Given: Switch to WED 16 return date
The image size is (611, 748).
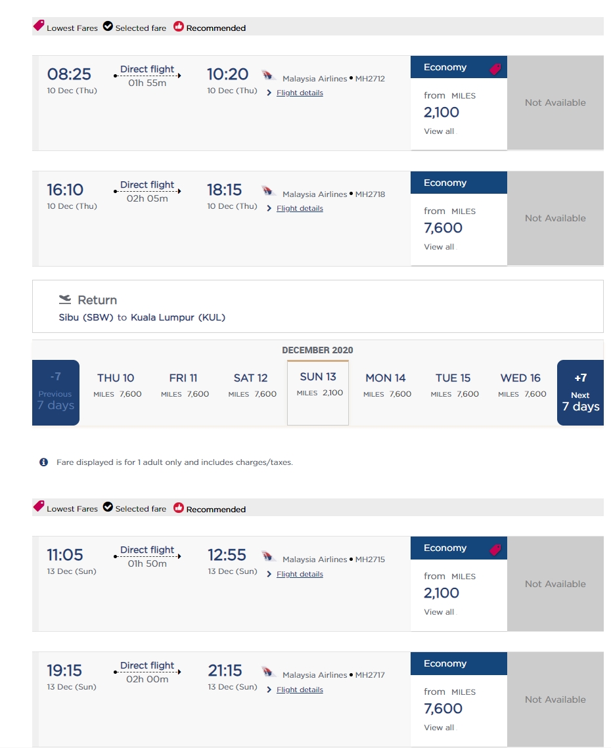Looking at the screenshot, I should [521, 385].
